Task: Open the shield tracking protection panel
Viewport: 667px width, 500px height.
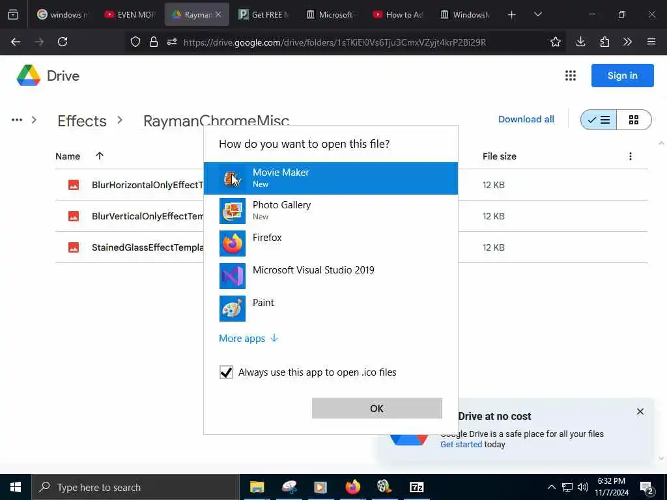Action: pyautogui.click(x=135, y=42)
